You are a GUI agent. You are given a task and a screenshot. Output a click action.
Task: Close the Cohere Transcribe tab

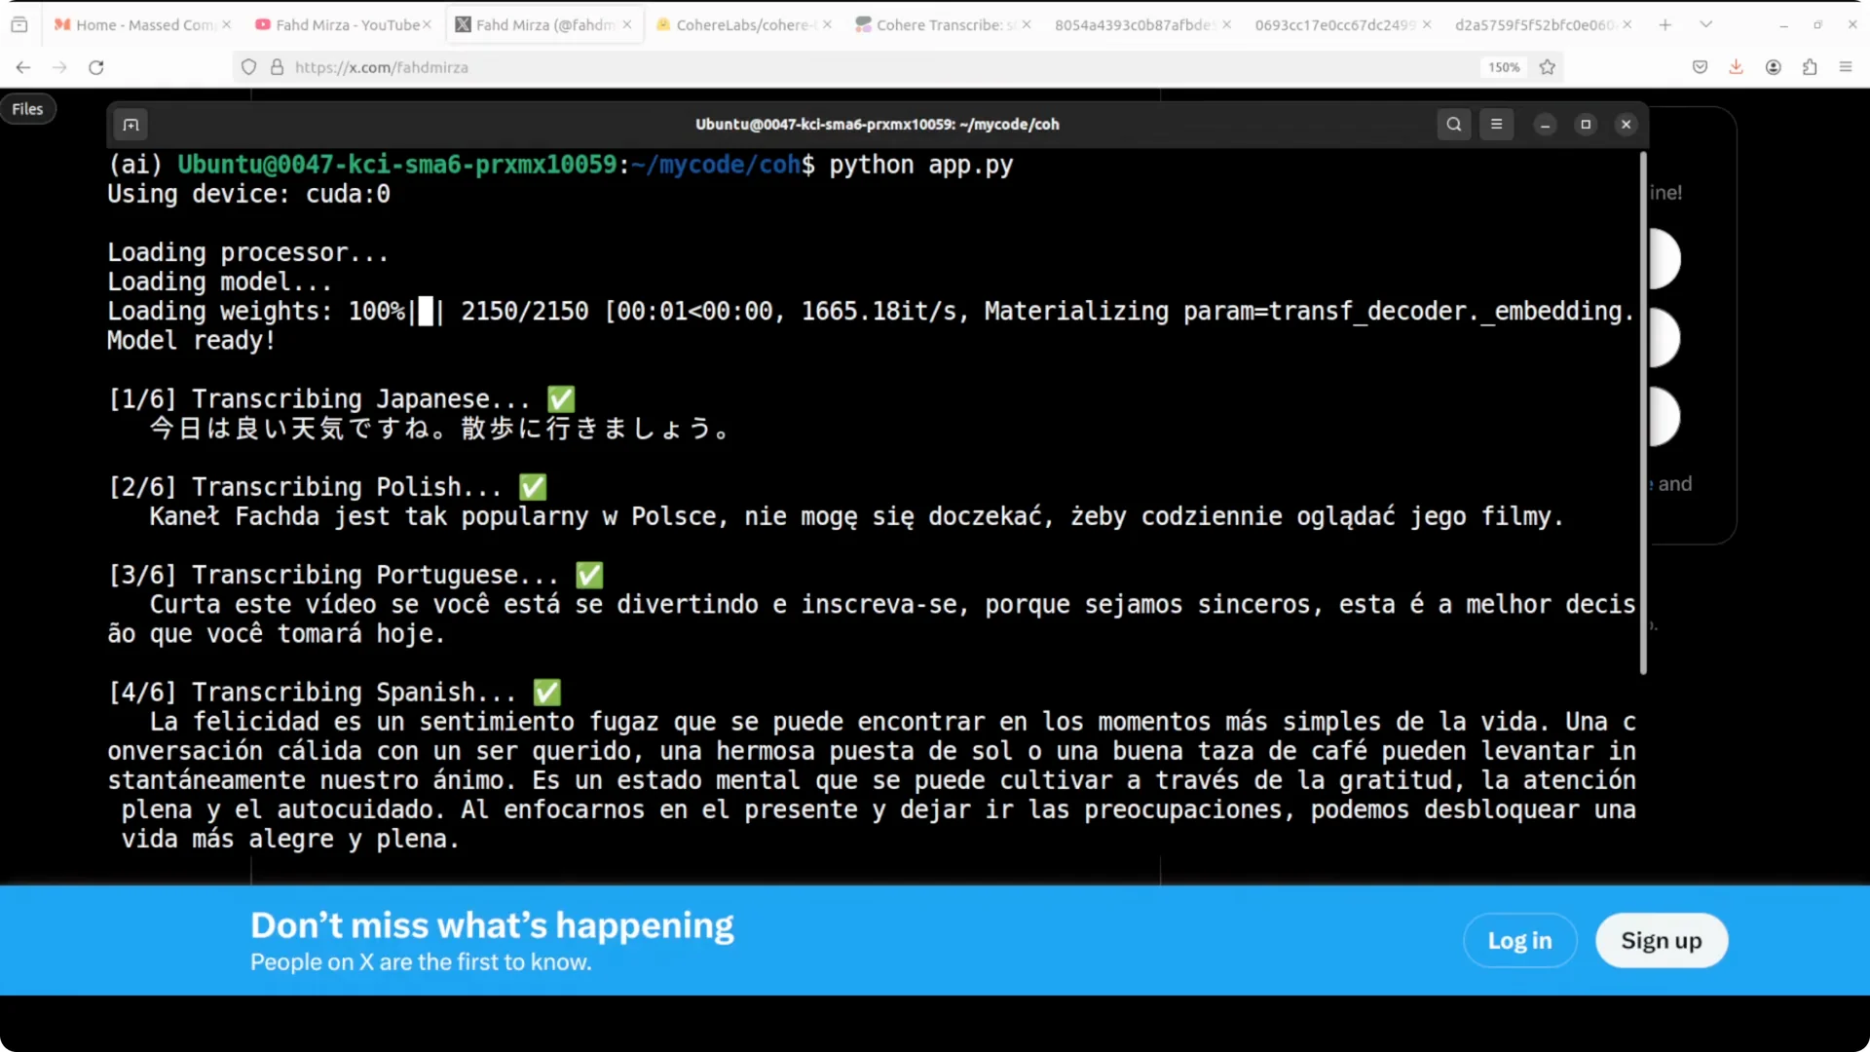point(1027,24)
